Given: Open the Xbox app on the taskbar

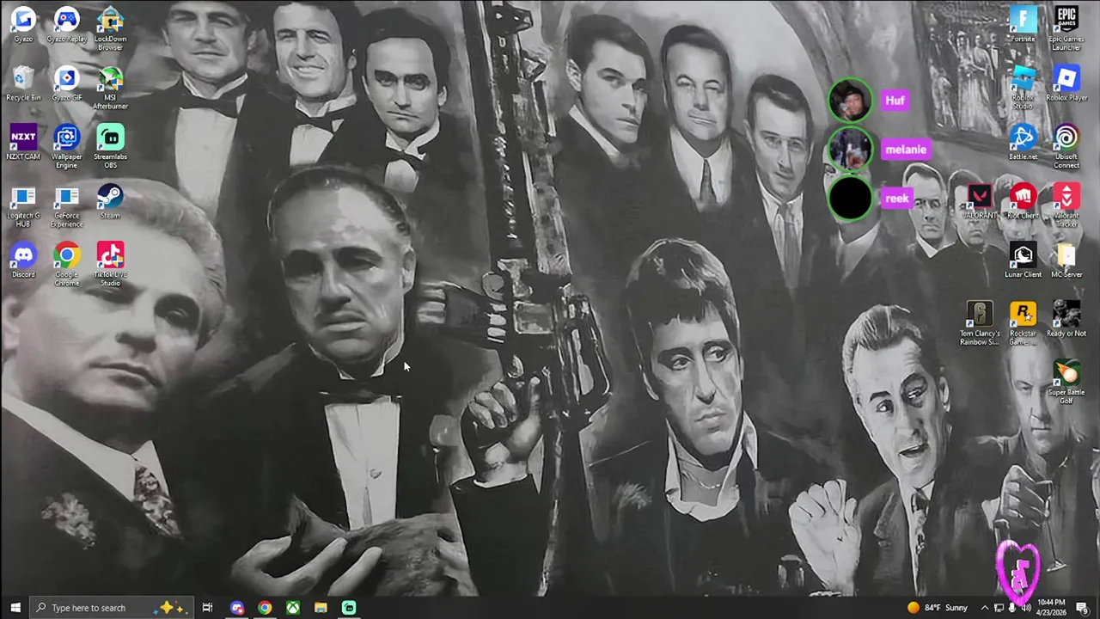Looking at the screenshot, I should pos(293,608).
